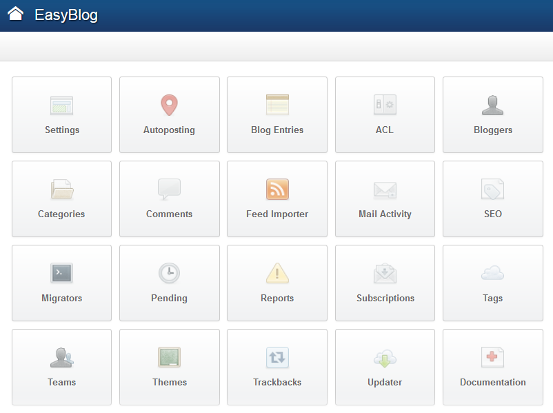This screenshot has width=553, height=413.
Task: Select the Reports label
Action: [x=277, y=299]
